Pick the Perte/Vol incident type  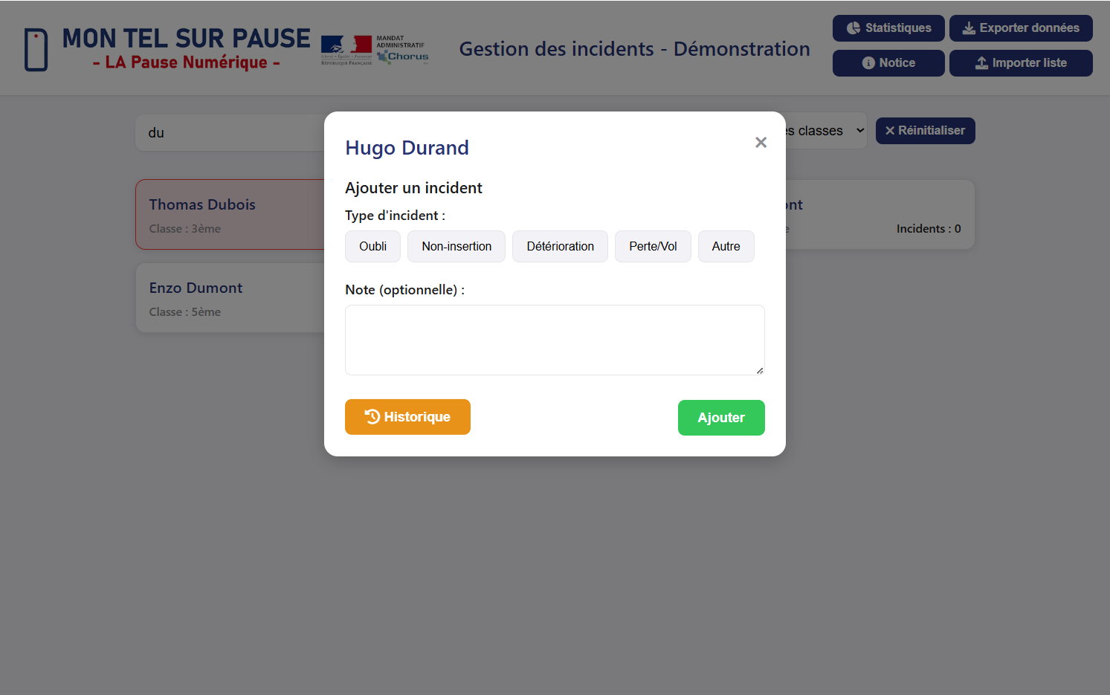tap(653, 246)
